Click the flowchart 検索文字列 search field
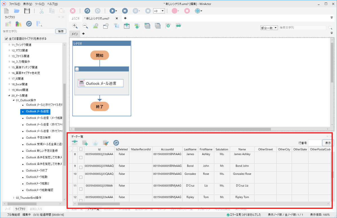The image size is (337, 218). pyautogui.click(x=302, y=28)
